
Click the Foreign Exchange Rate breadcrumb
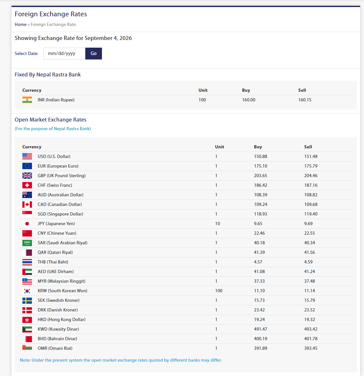[x=53, y=24]
